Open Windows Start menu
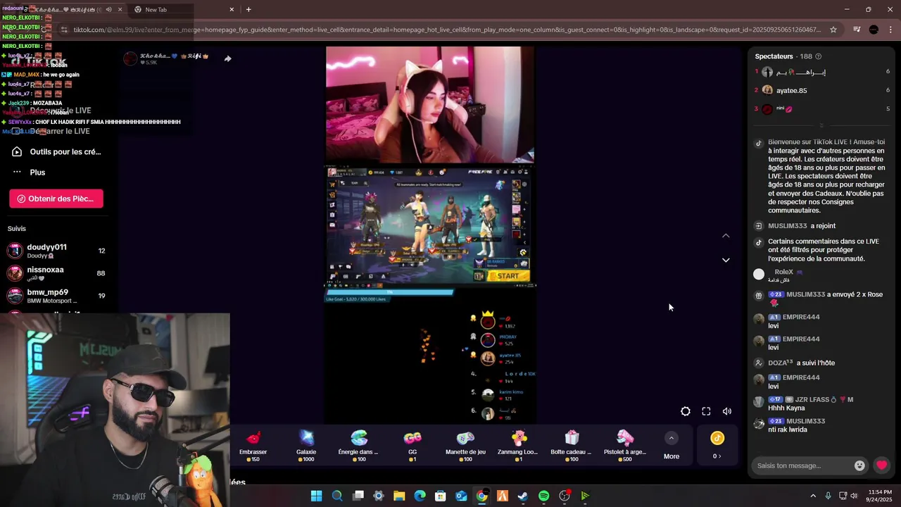Screen dimensions: 901x507 (x=316, y=496)
